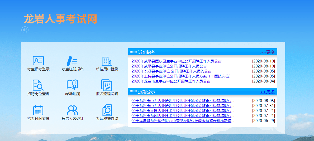The width and height of the screenshot is (314, 141).
Task: Open 2020年上杭县事业单位 recruitment plan link
Action: tap(182, 76)
